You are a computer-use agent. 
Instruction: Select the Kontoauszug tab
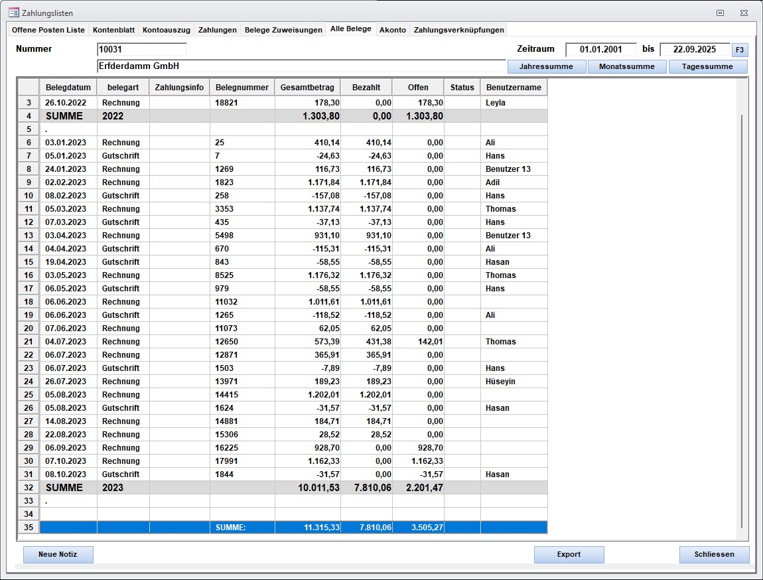pos(167,30)
